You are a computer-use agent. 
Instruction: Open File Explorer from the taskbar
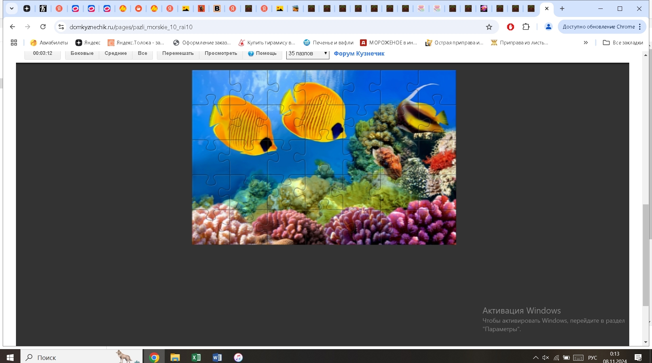175,357
